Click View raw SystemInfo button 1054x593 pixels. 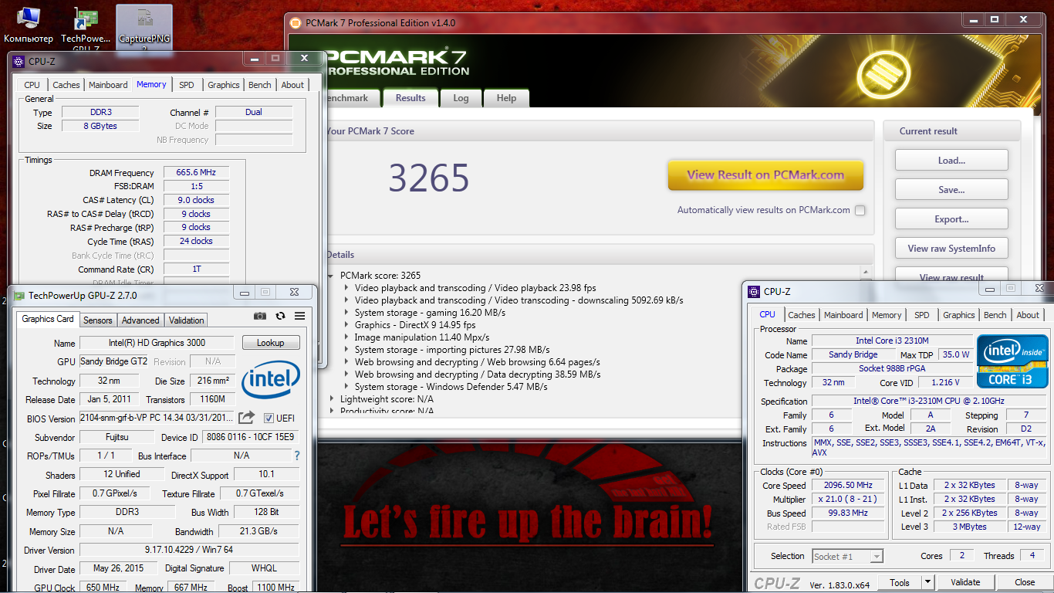951,249
